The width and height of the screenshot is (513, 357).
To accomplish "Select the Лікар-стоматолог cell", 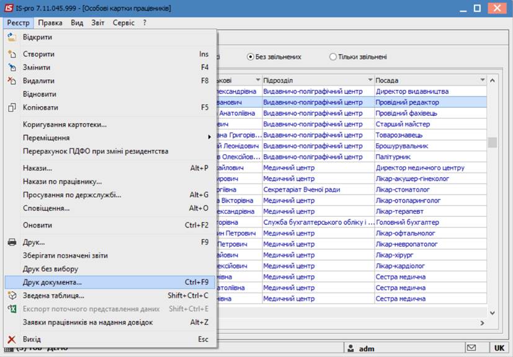I will click(x=430, y=190).
